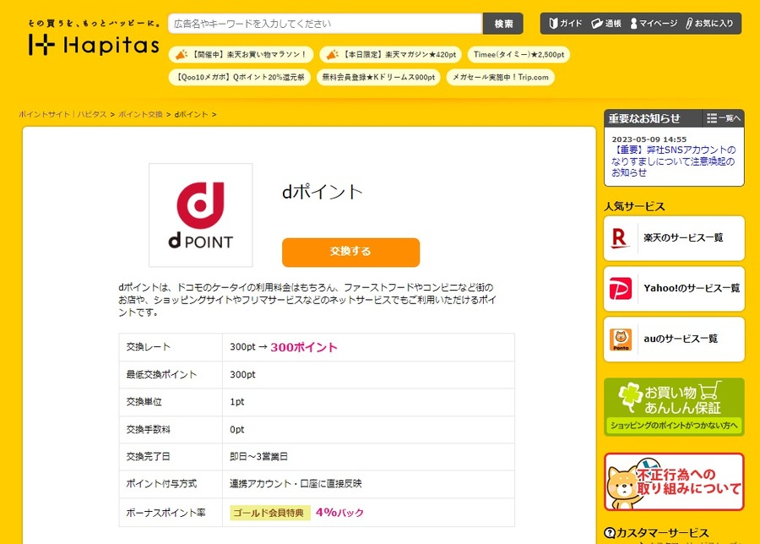Open the 弊社SNSアカウントのなりすまし notice link

tap(673, 161)
